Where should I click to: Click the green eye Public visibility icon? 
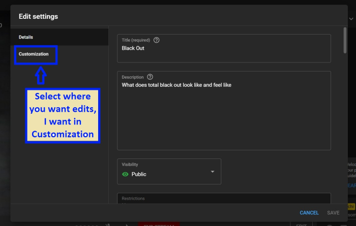125,174
